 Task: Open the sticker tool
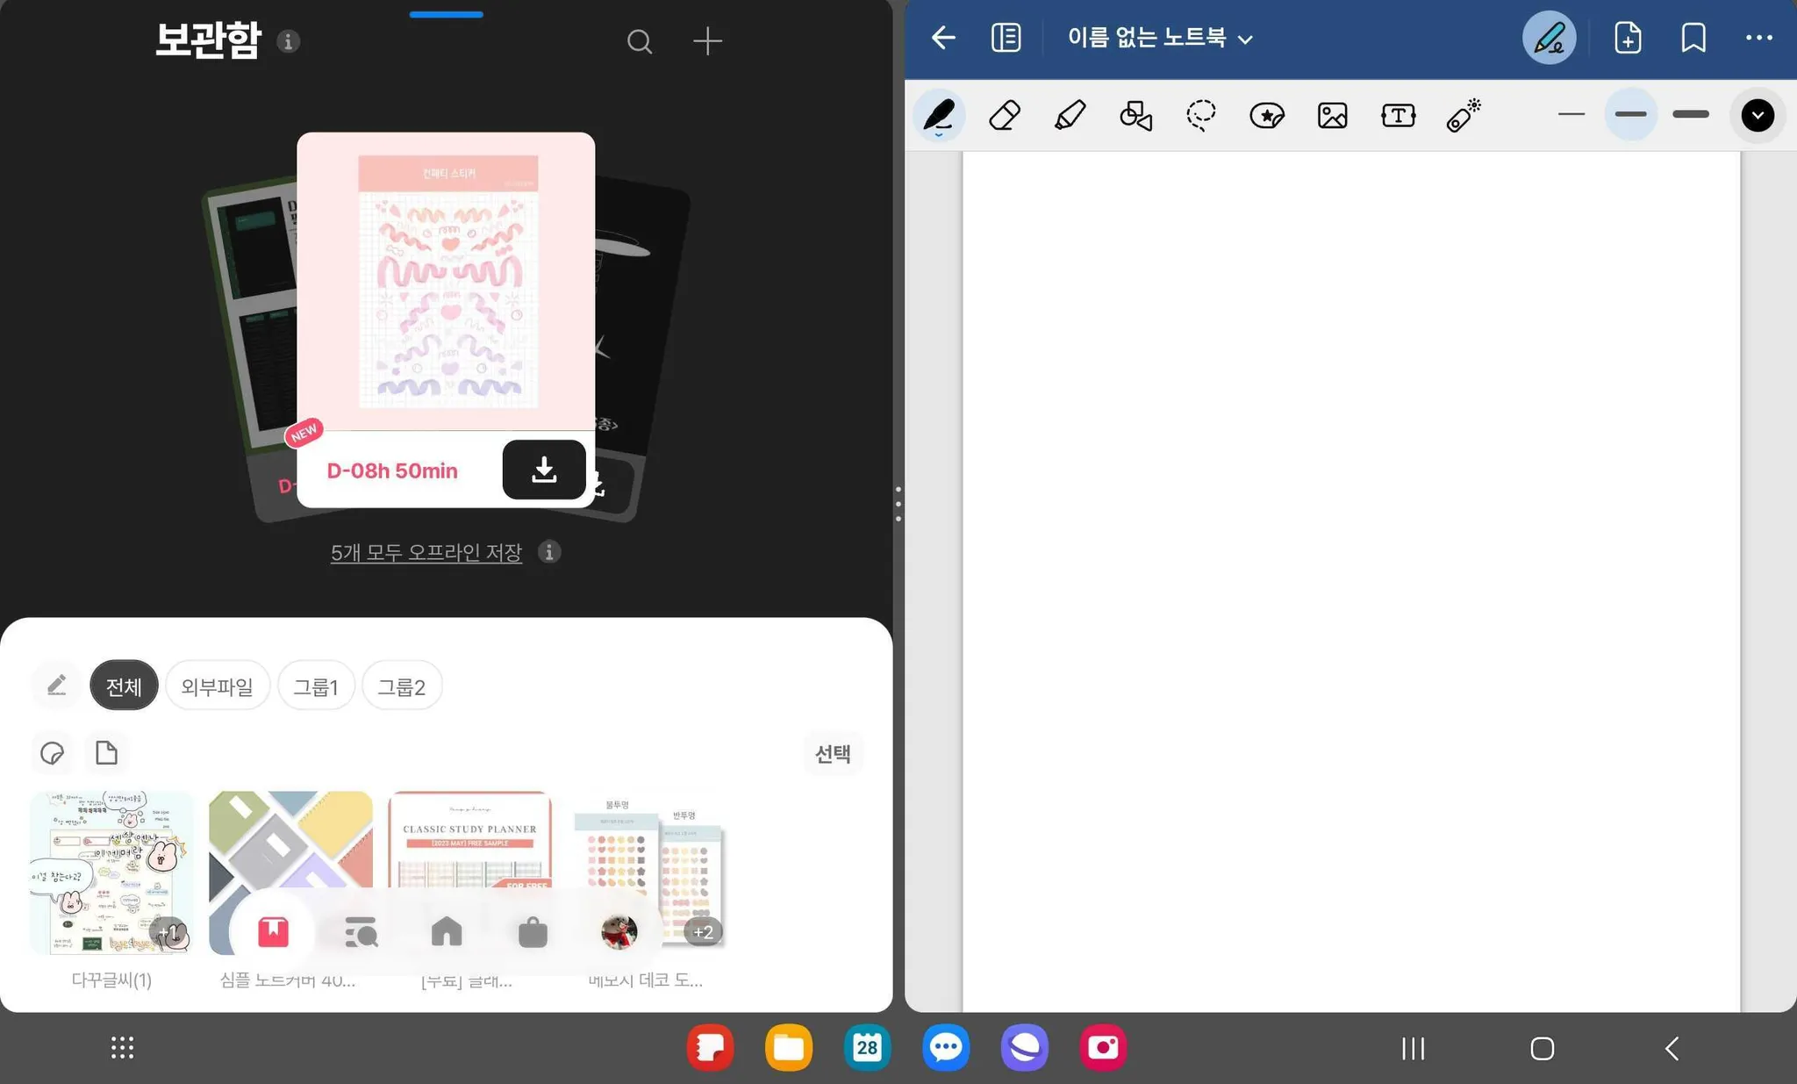pyautogui.click(x=1266, y=115)
